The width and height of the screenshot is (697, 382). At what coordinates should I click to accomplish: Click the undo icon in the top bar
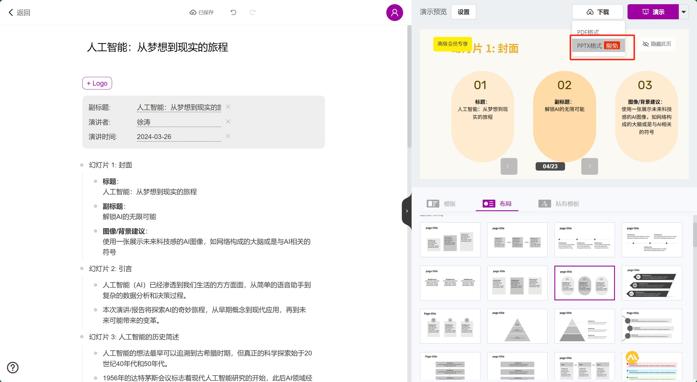(233, 12)
